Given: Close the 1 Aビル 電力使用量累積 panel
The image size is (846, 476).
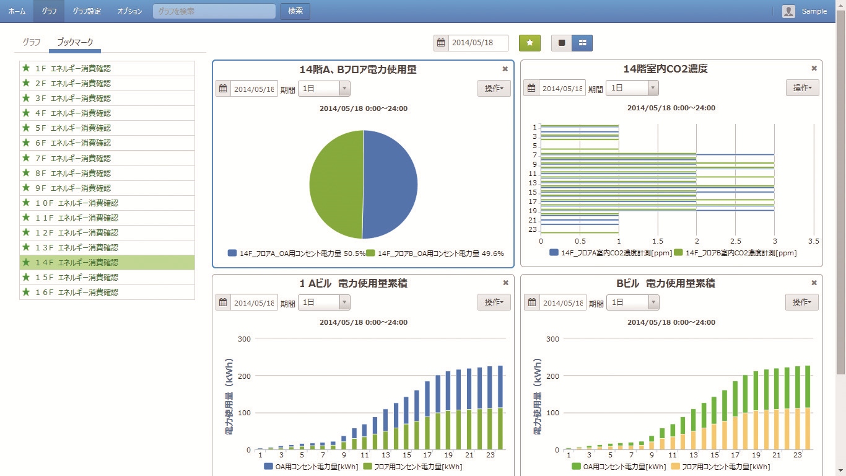Looking at the screenshot, I should (x=505, y=283).
